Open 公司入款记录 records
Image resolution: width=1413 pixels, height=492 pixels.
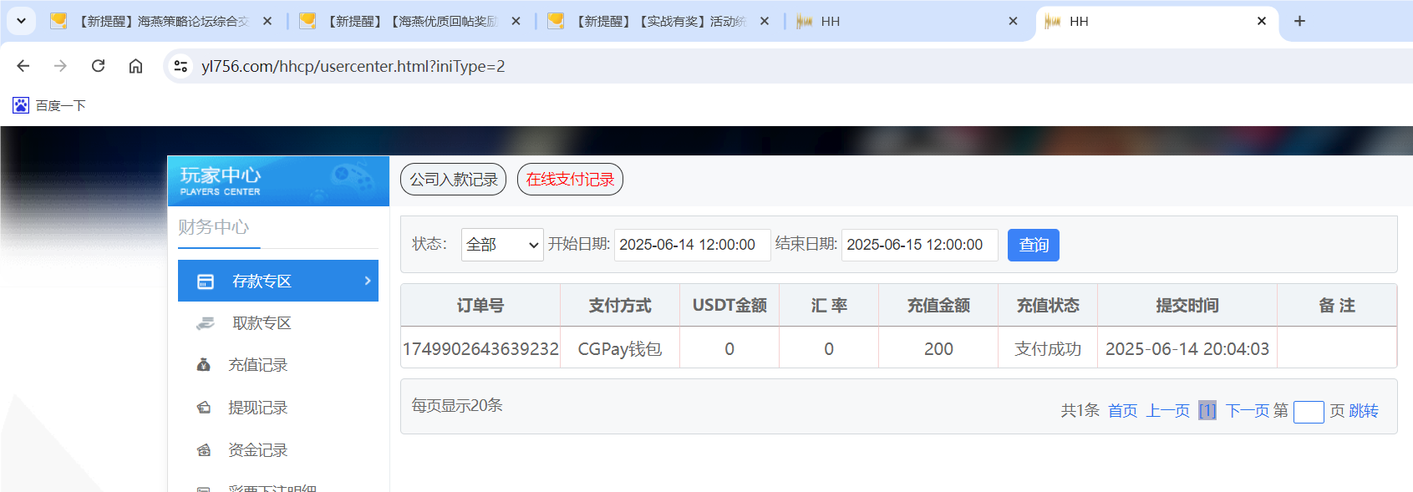click(454, 180)
